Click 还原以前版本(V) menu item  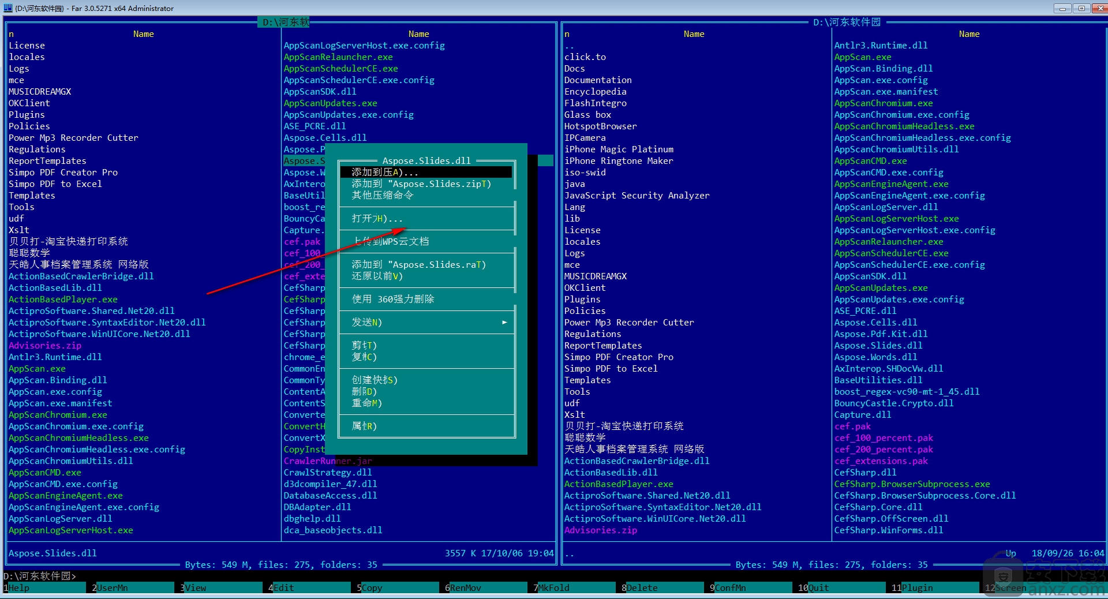click(x=426, y=276)
